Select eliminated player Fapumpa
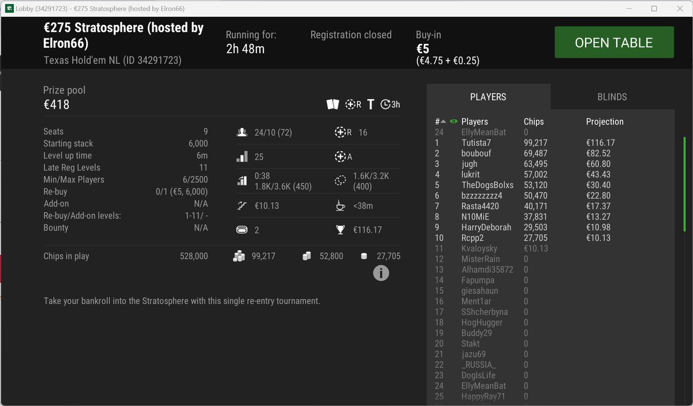693x406 pixels. [478, 280]
